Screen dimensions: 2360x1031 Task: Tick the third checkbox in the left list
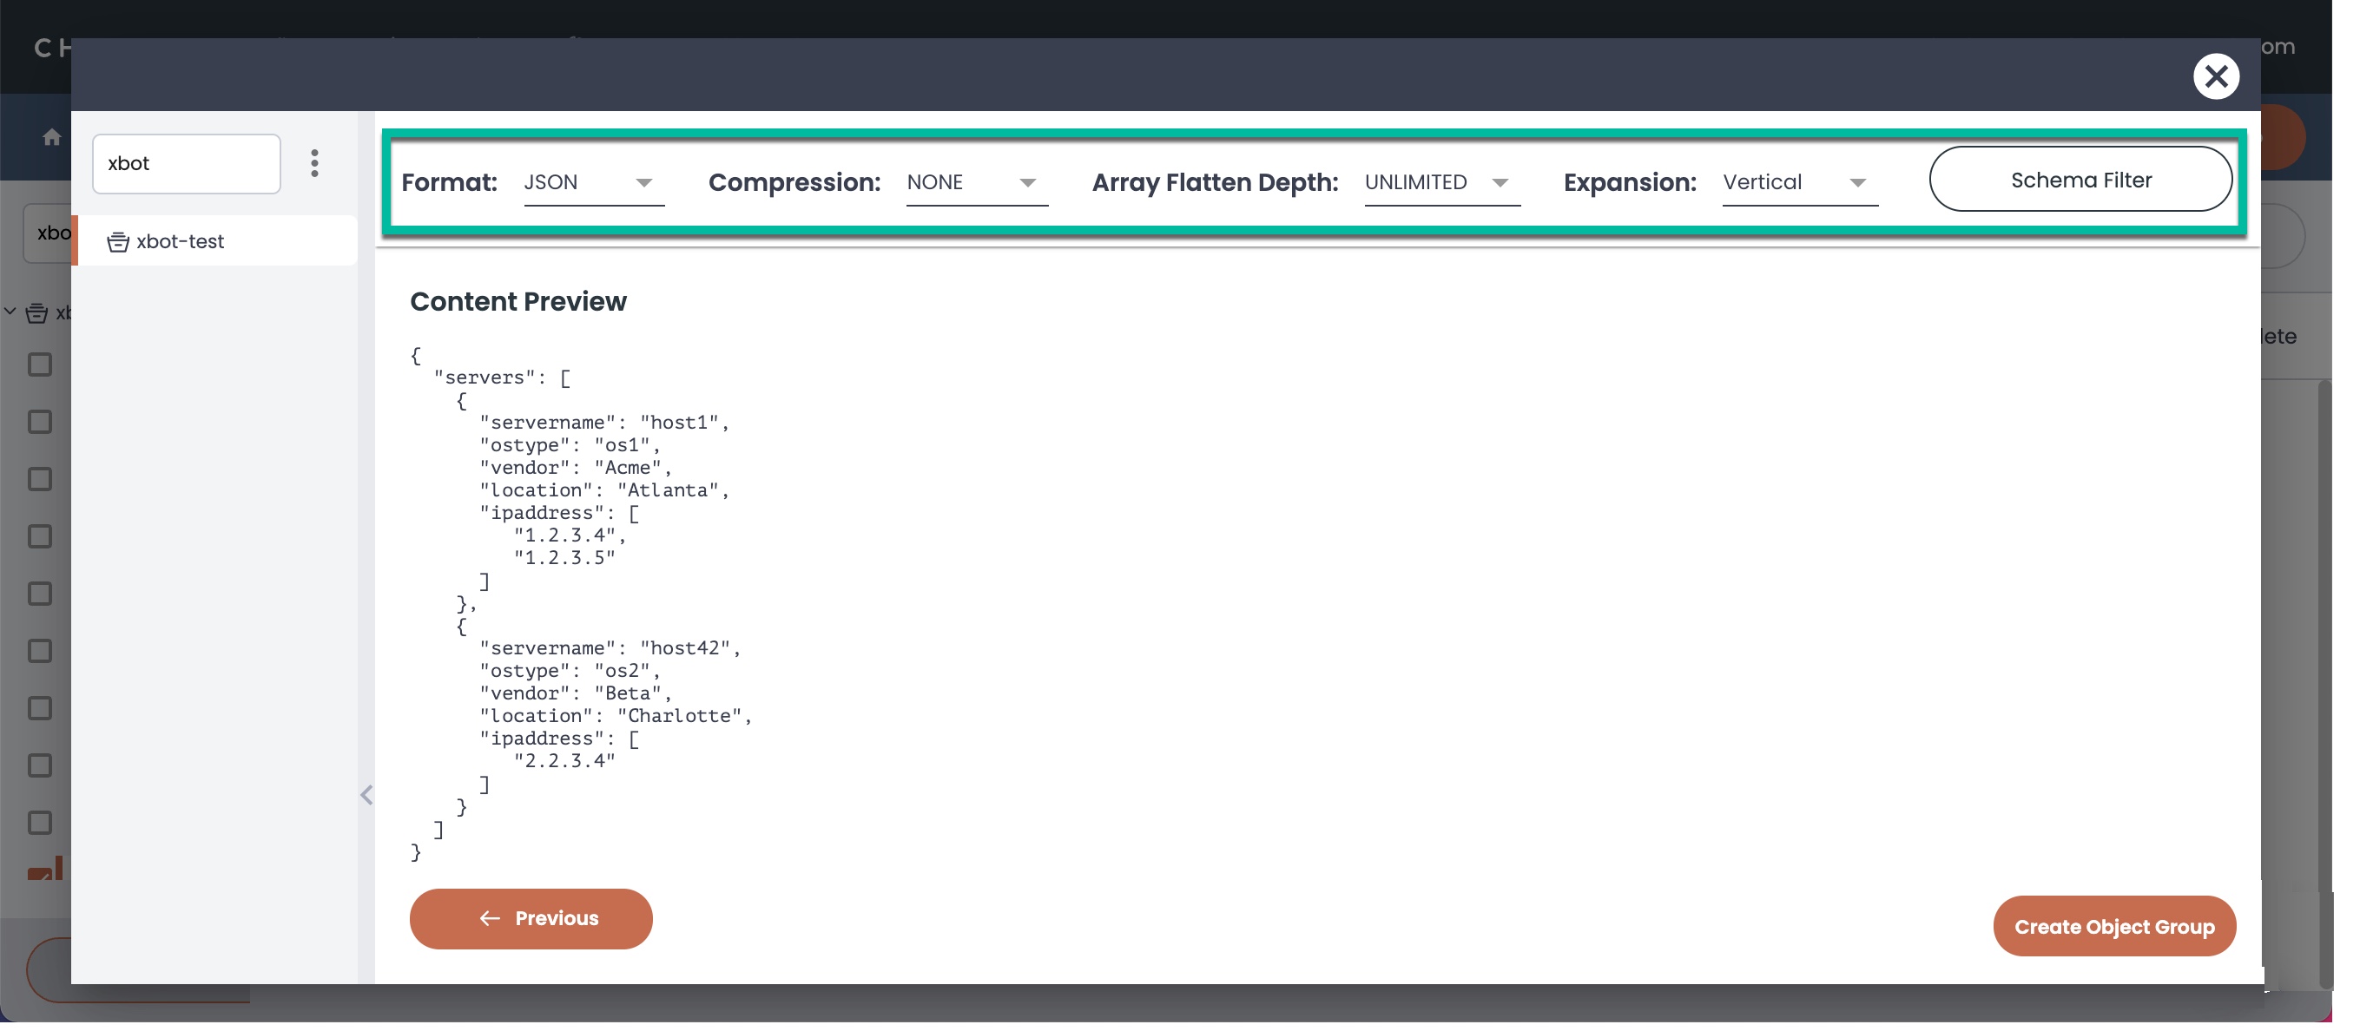pyautogui.click(x=39, y=479)
